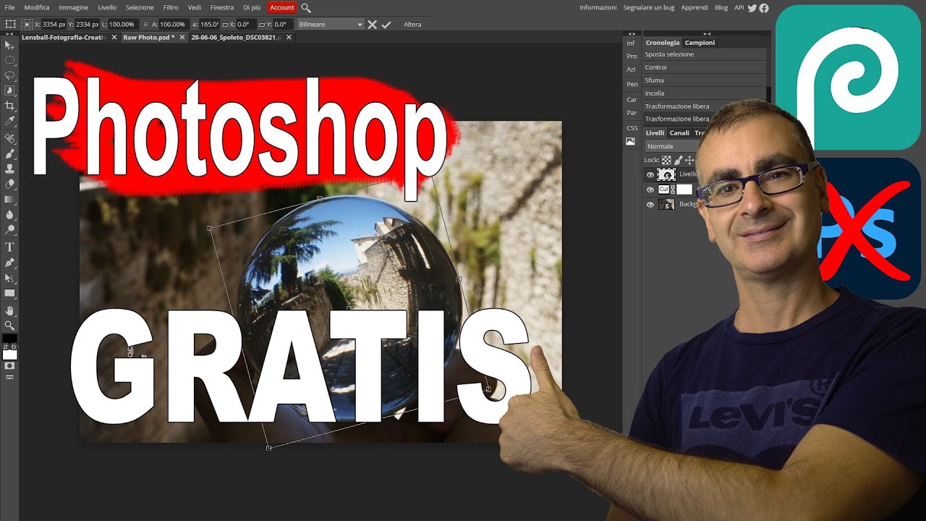926x521 pixels.
Task: Confirm the transform with the checkmark
Action: (386, 25)
